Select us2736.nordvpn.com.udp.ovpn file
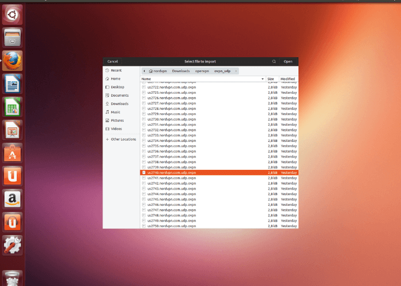 click(x=219, y=151)
